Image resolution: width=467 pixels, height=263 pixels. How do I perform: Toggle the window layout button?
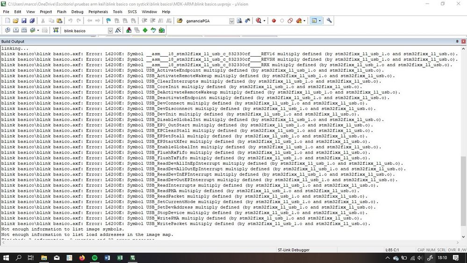[314, 21]
